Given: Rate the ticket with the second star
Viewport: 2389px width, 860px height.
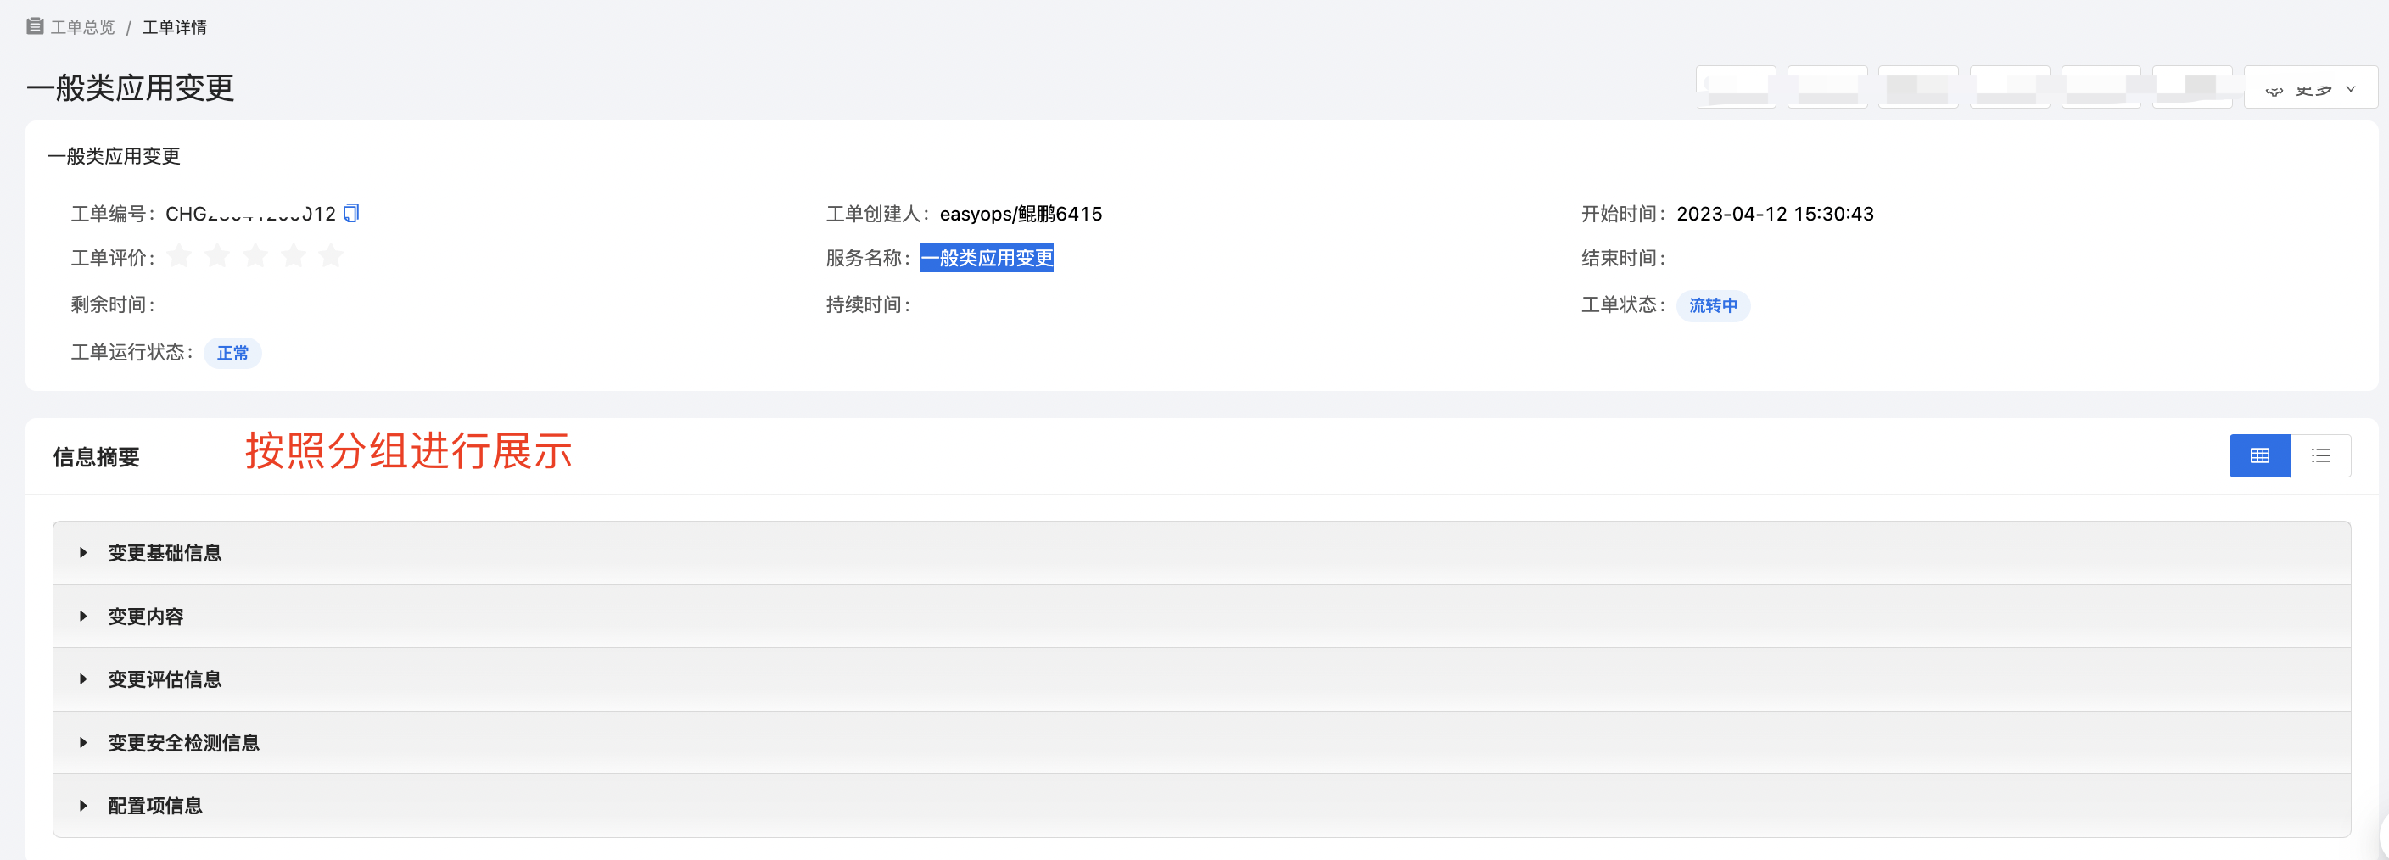Looking at the screenshot, I should (217, 256).
